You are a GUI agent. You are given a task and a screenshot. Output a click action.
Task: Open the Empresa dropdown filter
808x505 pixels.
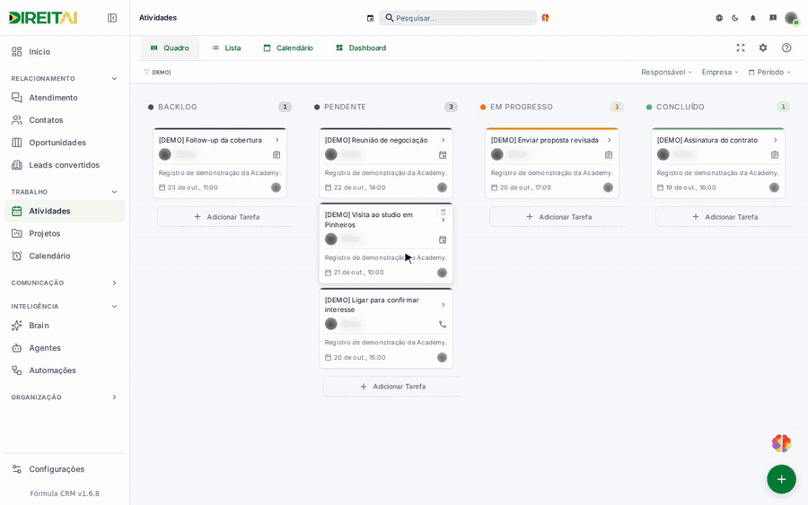[720, 73]
